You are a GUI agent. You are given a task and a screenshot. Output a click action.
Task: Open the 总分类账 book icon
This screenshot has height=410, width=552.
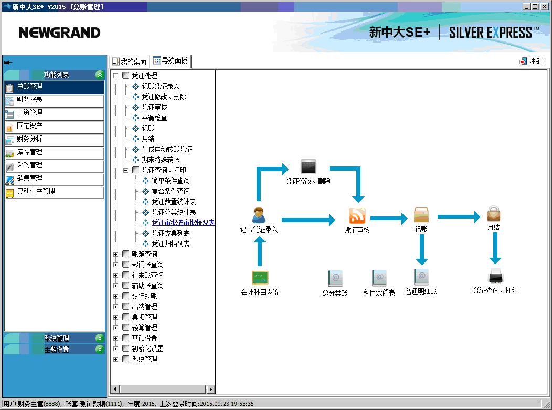tap(335, 278)
